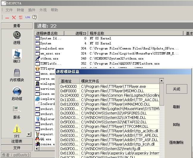Open the GDT IDT toolbar icon
The width and height of the screenshot is (193, 158).
coord(21,17)
